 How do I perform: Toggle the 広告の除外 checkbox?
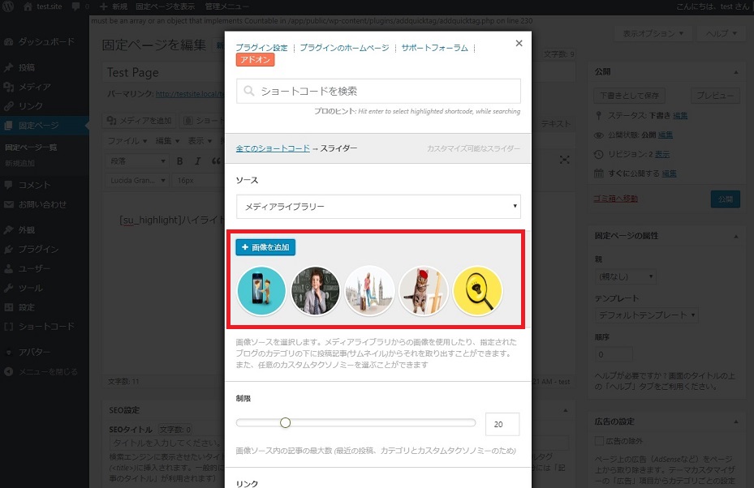(x=600, y=441)
